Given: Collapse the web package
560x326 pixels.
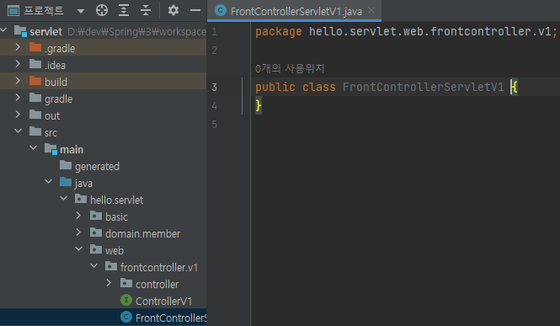Looking at the screenshot, I should click(x=78, y=249).
